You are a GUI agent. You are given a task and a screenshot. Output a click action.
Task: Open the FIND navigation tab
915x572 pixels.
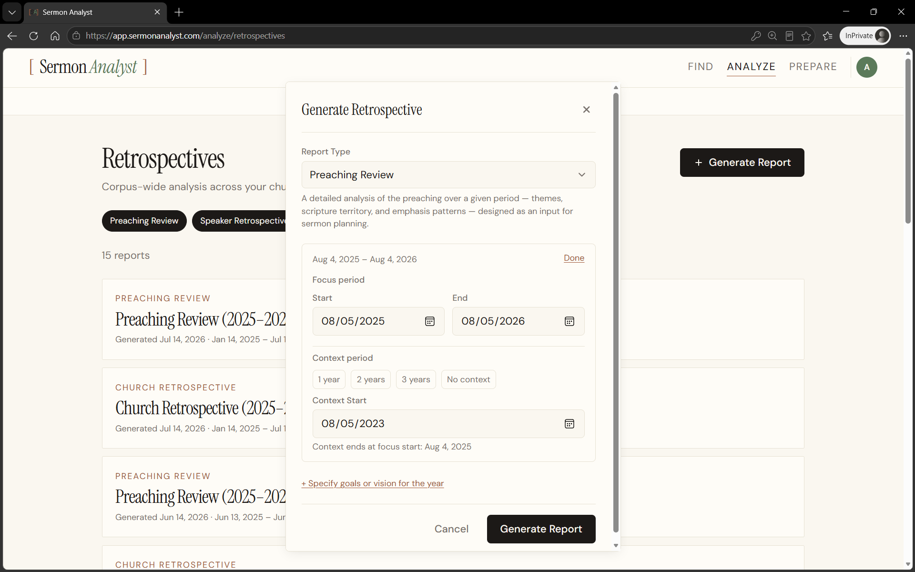point(700,67)
